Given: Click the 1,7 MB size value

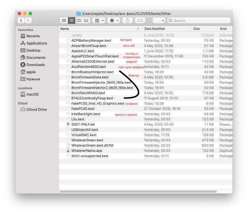Looking at the screenshot, I should pos(208,51).
